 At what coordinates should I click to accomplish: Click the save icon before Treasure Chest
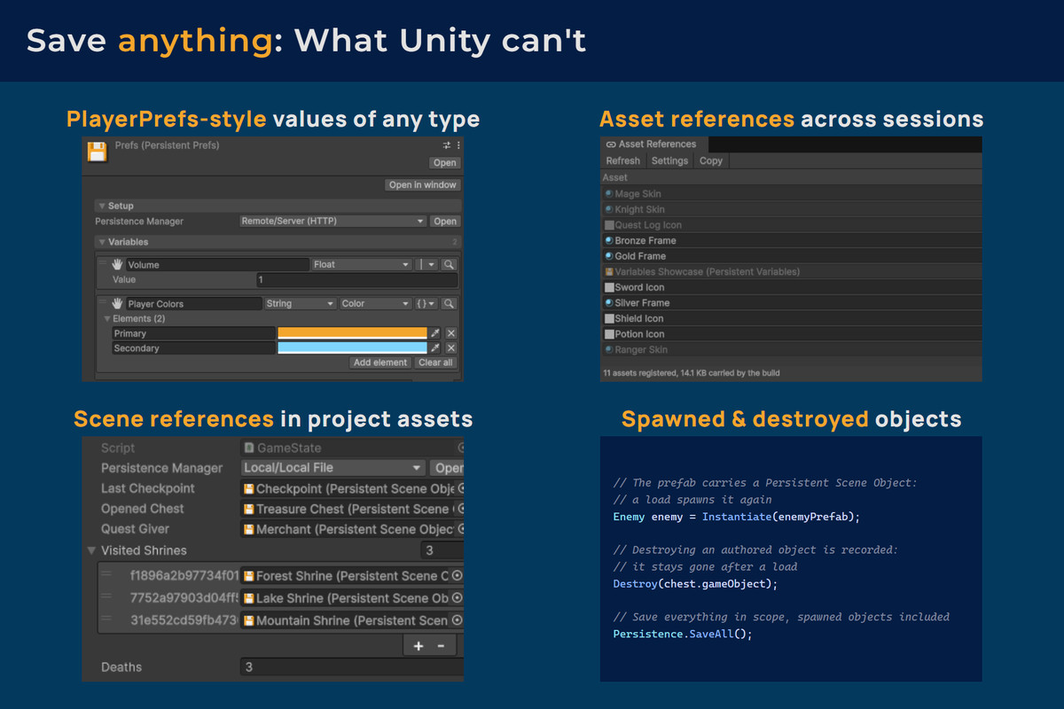[249, 509]
